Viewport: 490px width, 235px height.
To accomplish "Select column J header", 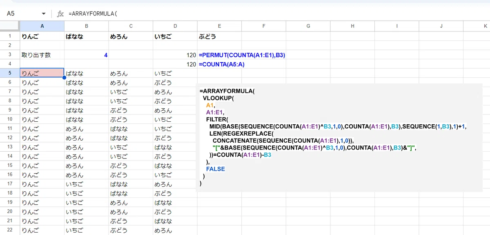I will coord(441,26).
